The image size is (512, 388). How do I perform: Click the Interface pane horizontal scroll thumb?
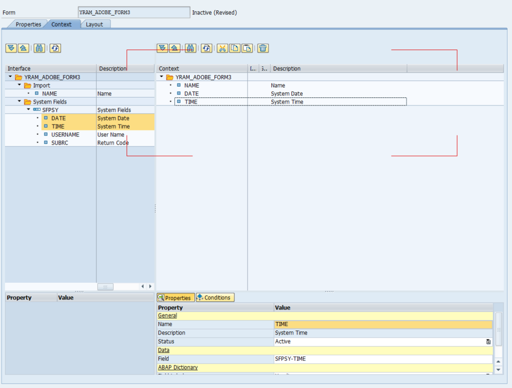tap(105, 286)
